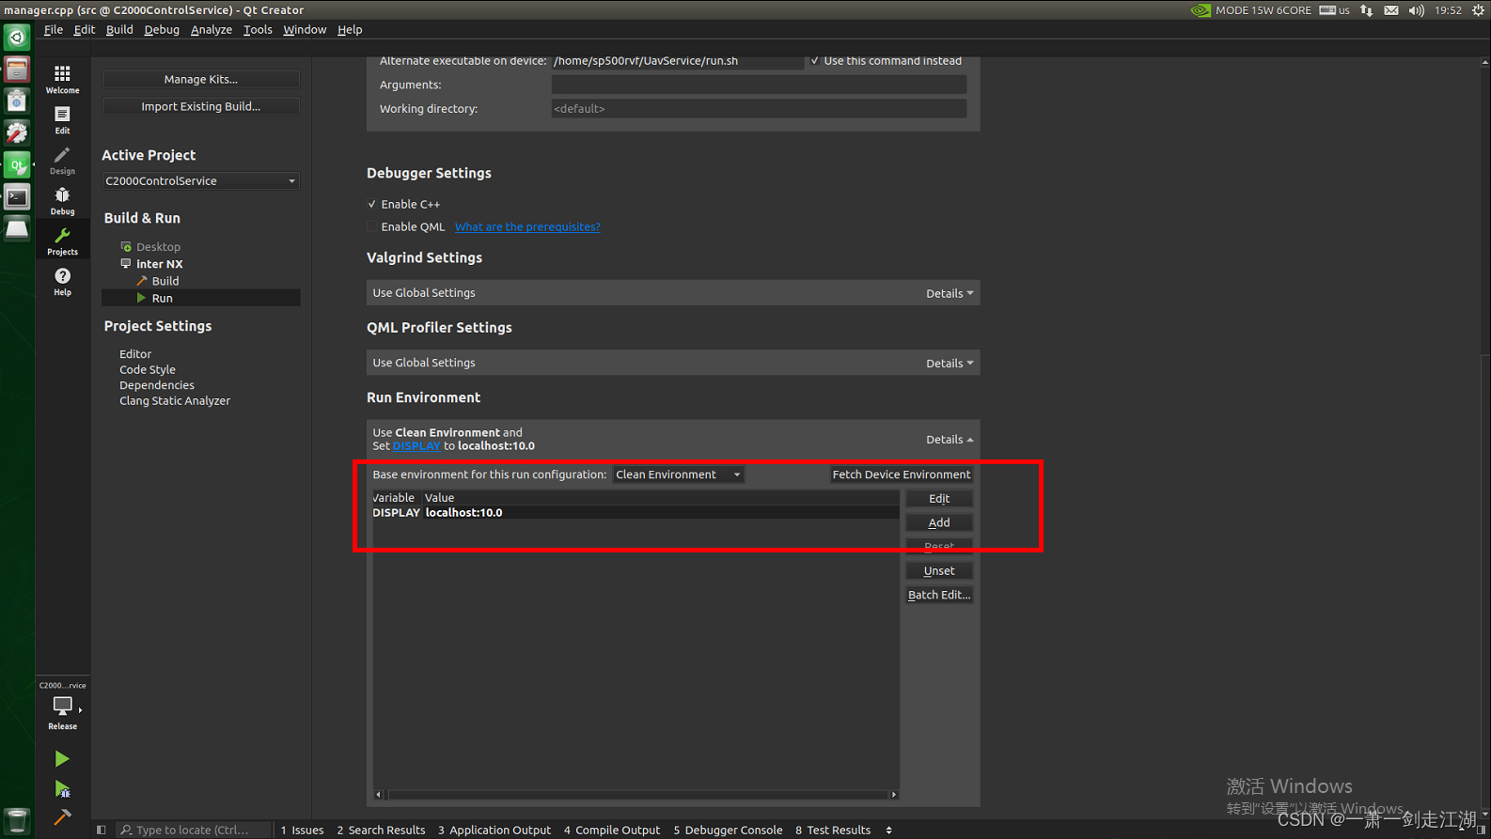Viewport: 1491px width, 839px height.
Task: Open the keyboard layout us indicator
Action: pyautogui.click(x=1334, y=10)
